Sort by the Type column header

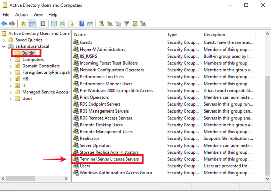(183, 34)
